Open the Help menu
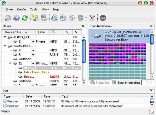The image size is (156, 115). [x=56, y=9]
